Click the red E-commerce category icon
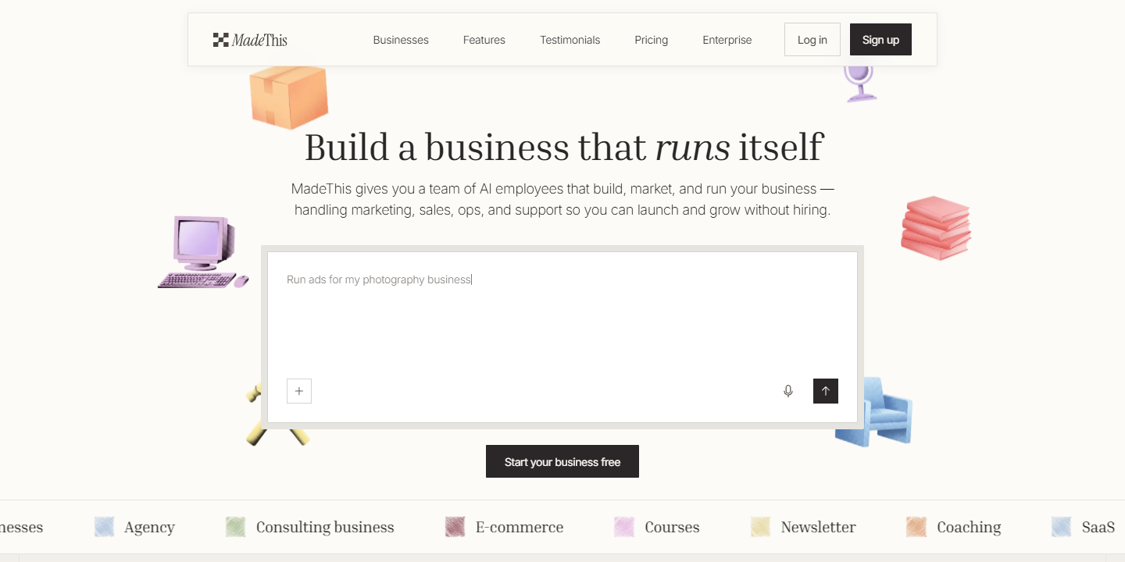This screenshot has height=562, width=1125. (455, 527)
